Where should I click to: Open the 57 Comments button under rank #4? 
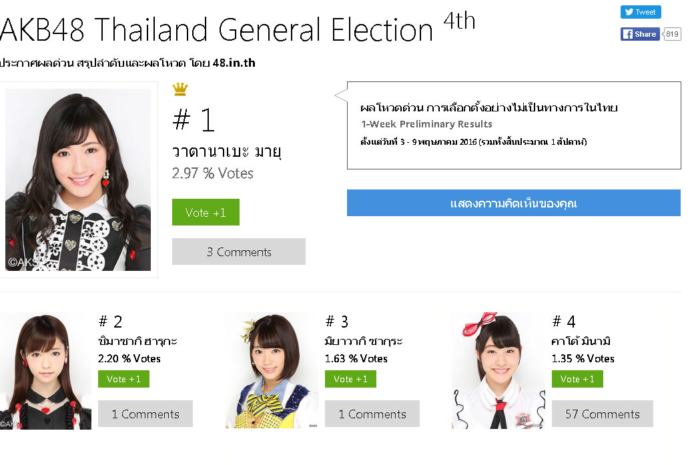click(602, 414)
